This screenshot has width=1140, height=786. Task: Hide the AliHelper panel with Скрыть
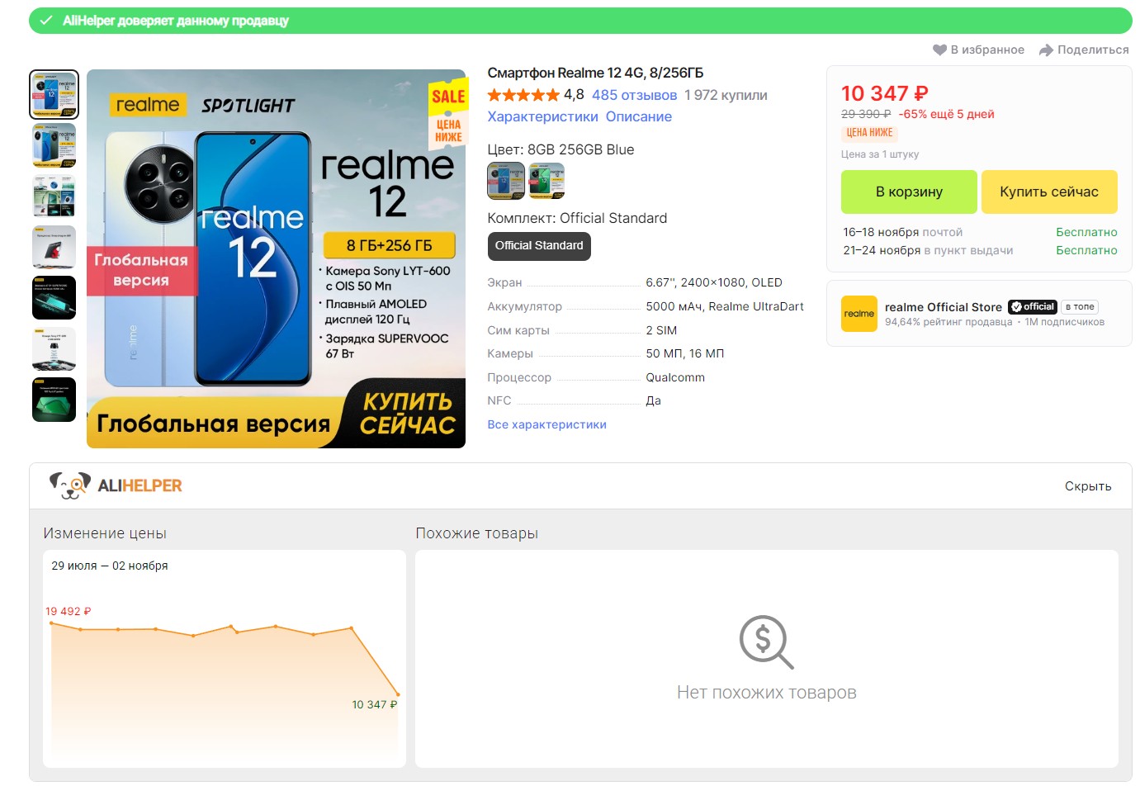[x=1087, y=486]
